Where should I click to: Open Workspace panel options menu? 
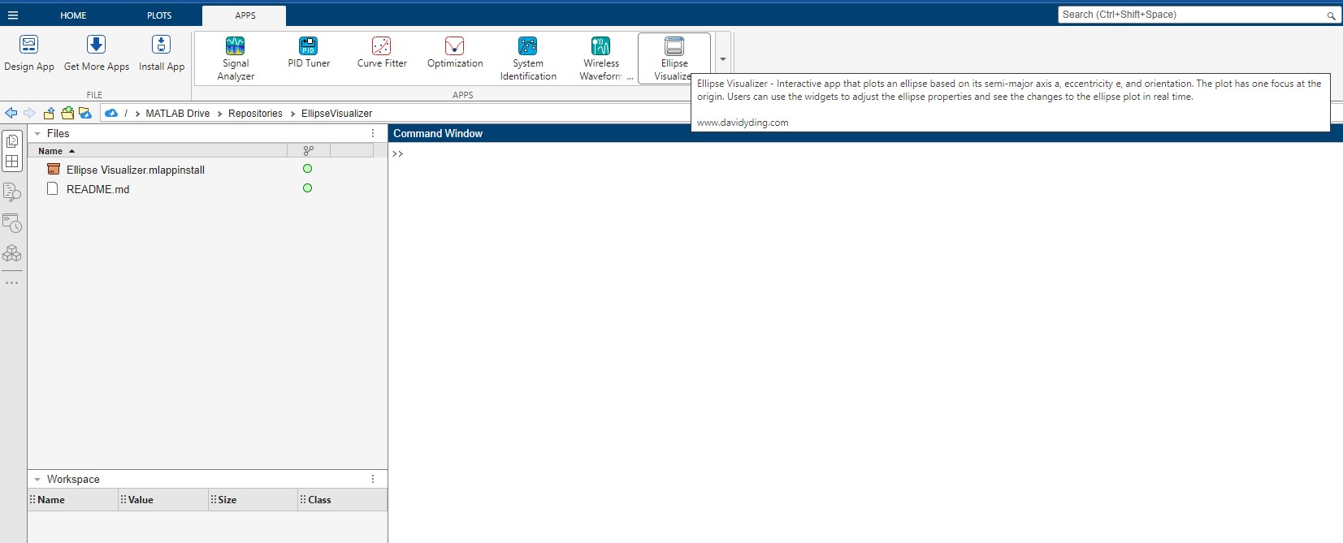373,479
